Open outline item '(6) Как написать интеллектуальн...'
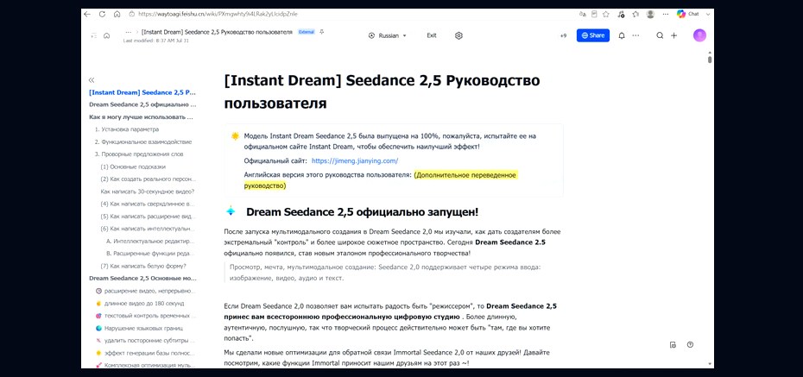Image resolution: width=803 pixels, height=377 pixels. [148, 229]
